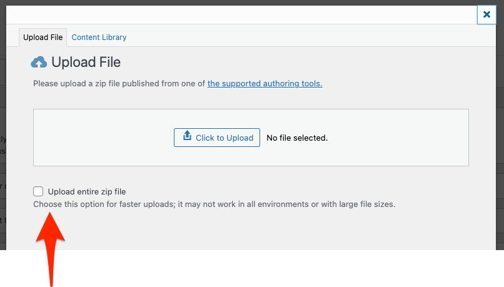Open the Content Library tab
Image resolution: width=504 pixels, height=287 pixels.
[x=99, y=38]
